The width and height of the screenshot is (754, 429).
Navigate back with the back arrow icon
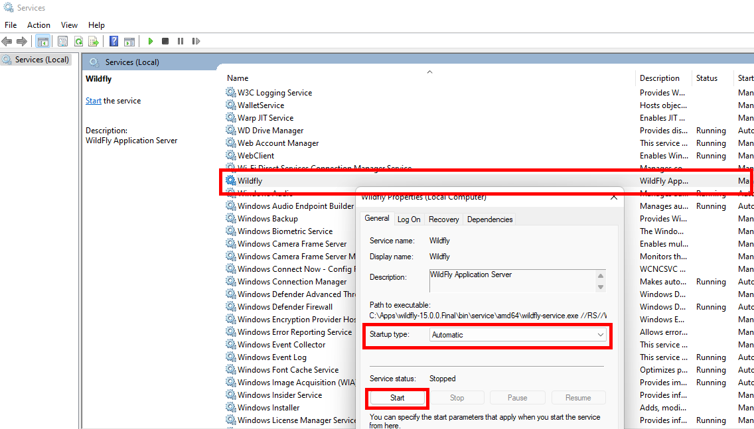coord(7,40)
